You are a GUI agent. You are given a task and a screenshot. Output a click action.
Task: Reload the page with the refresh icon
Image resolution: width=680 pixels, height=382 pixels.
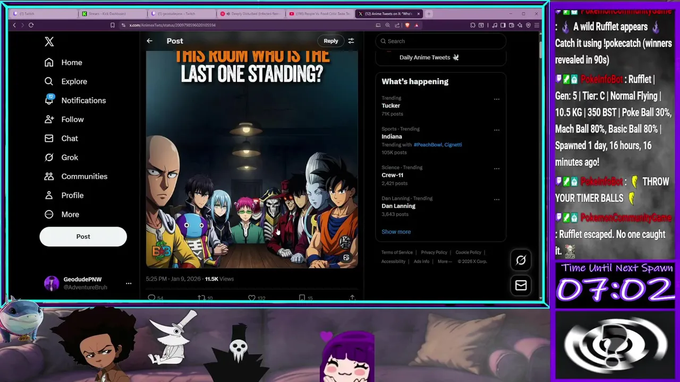click(31, 25)
